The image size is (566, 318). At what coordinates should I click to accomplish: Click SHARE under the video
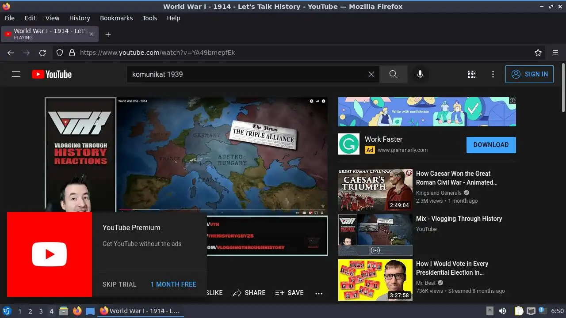tap(249, 293)
